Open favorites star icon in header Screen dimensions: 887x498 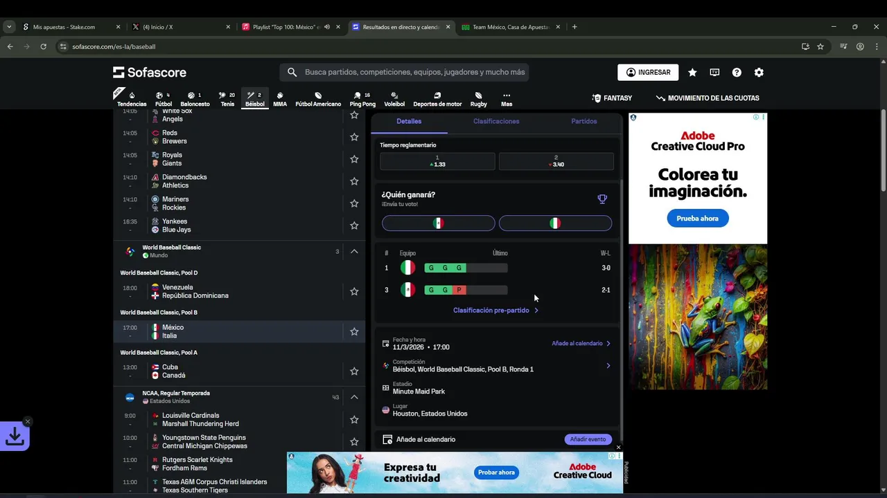pos(692,73)
